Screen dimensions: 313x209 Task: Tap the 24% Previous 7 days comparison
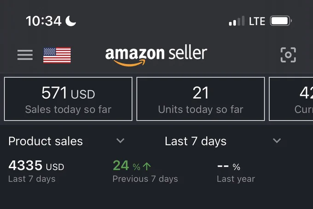145,171
